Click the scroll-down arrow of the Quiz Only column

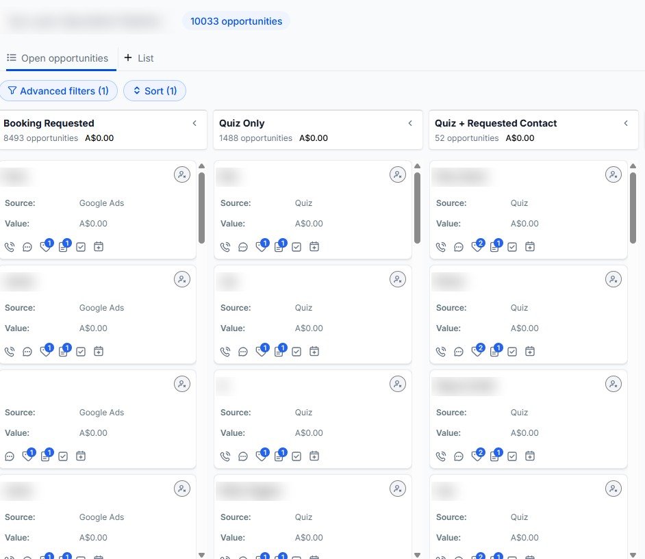(417, 556)
